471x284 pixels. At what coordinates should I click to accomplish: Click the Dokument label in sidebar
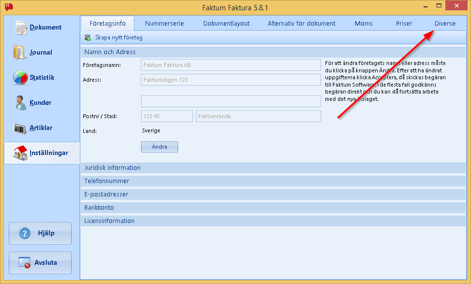45,27
